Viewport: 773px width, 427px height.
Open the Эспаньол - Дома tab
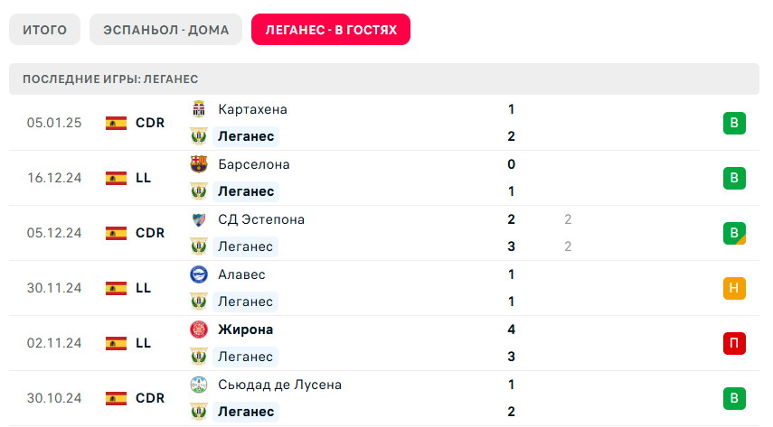pos(165,30)
